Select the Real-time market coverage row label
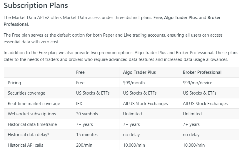Viewport: 247px width, 154px height. coord(34,104)
